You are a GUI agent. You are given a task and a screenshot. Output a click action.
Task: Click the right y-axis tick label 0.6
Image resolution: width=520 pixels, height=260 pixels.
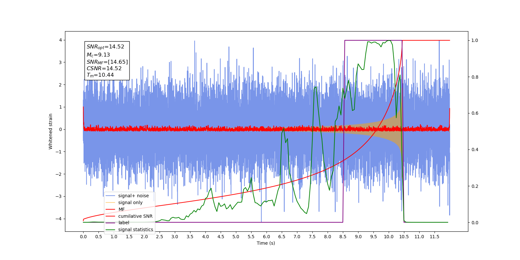[x=475, y=113]
